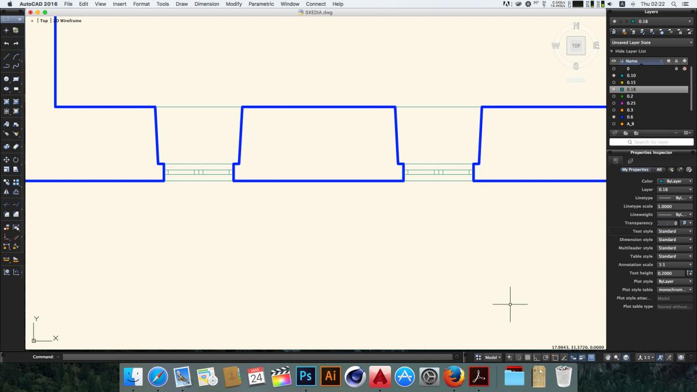
Task: Open Photoshop from the Dock
Action: (x=306, y=376)
